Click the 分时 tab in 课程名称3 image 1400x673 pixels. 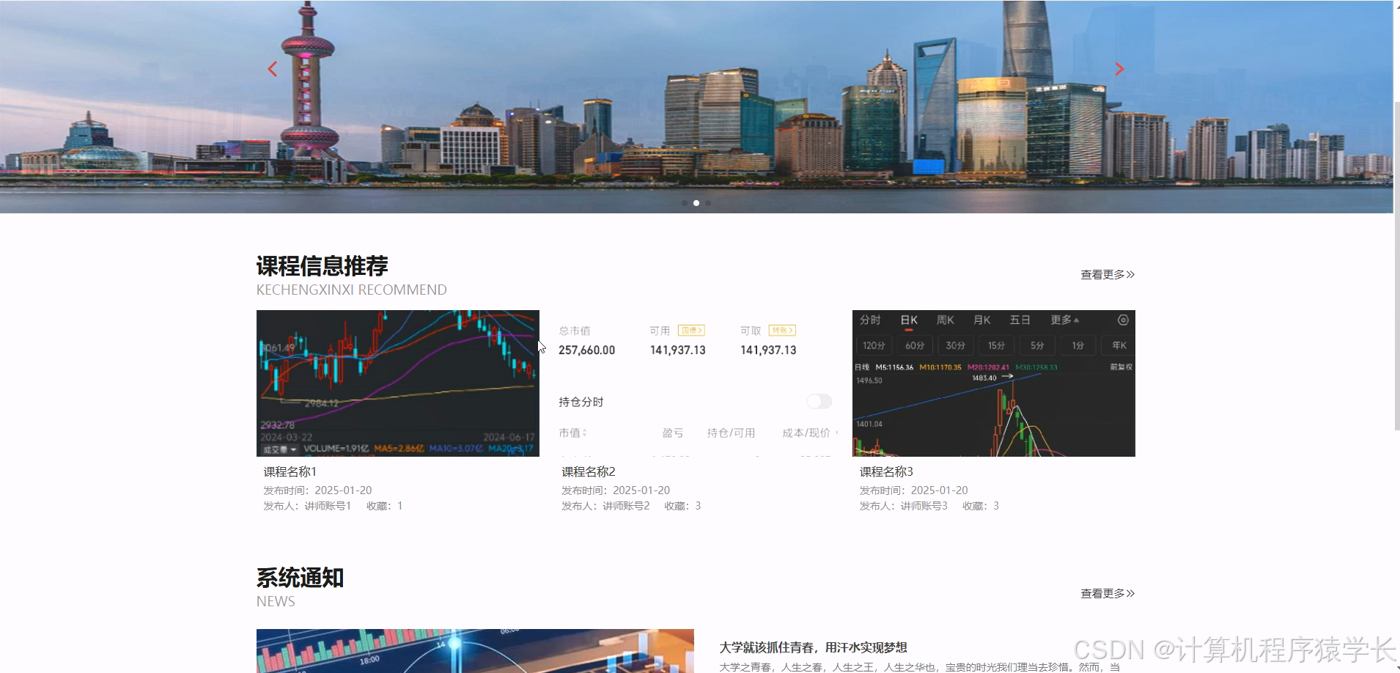[x=871, y=320]
